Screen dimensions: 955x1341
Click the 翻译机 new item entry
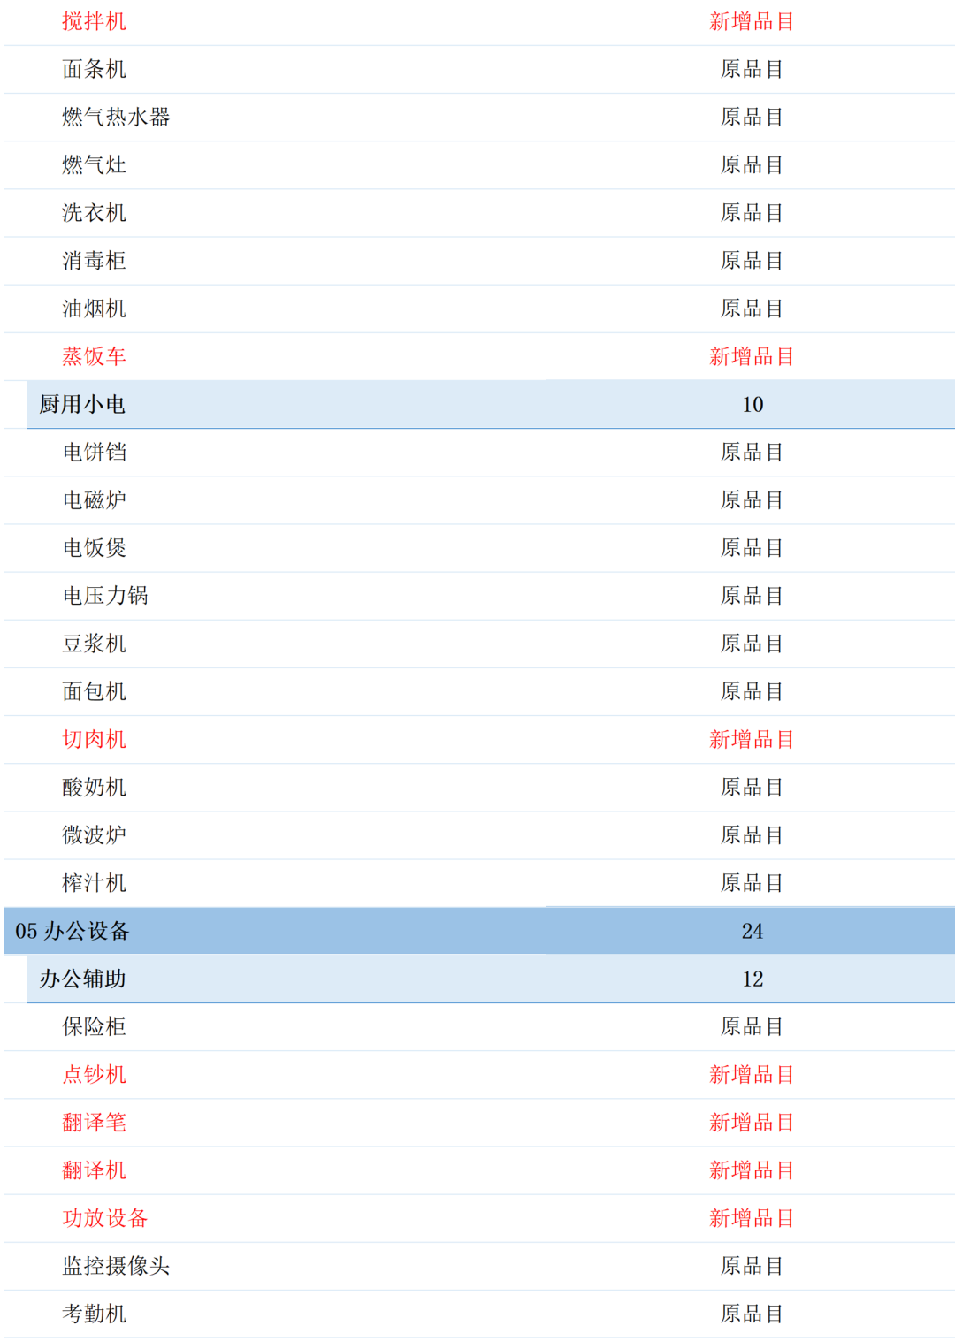(93, 1170)
